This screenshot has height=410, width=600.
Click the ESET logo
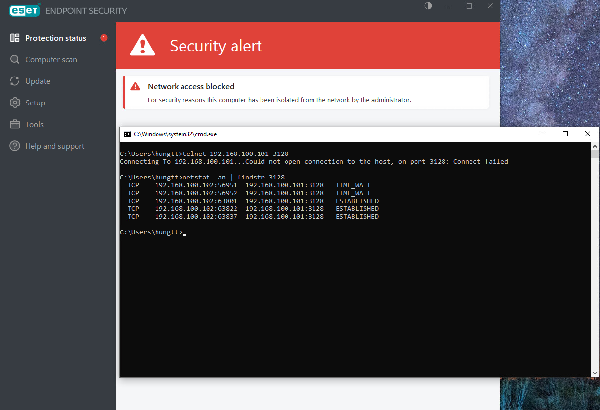pos(24,10)
